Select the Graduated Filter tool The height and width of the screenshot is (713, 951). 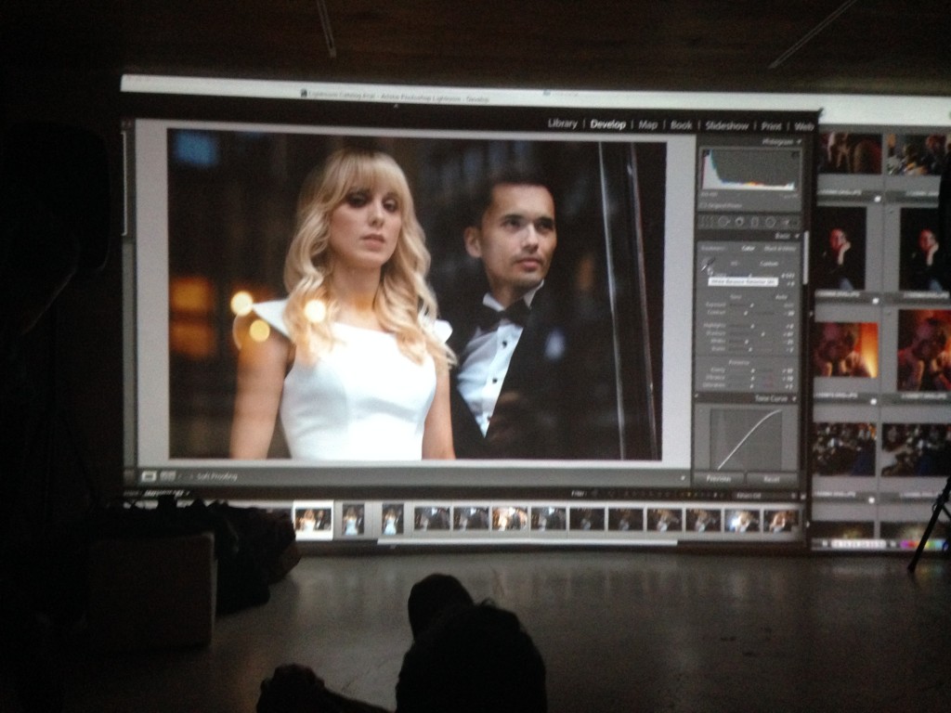coord(754,223)
